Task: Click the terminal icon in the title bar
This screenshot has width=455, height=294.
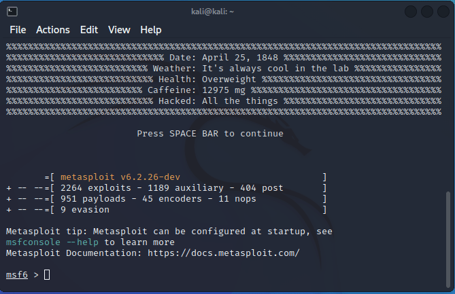Action: pyautogui.click(x=12, y=12)
